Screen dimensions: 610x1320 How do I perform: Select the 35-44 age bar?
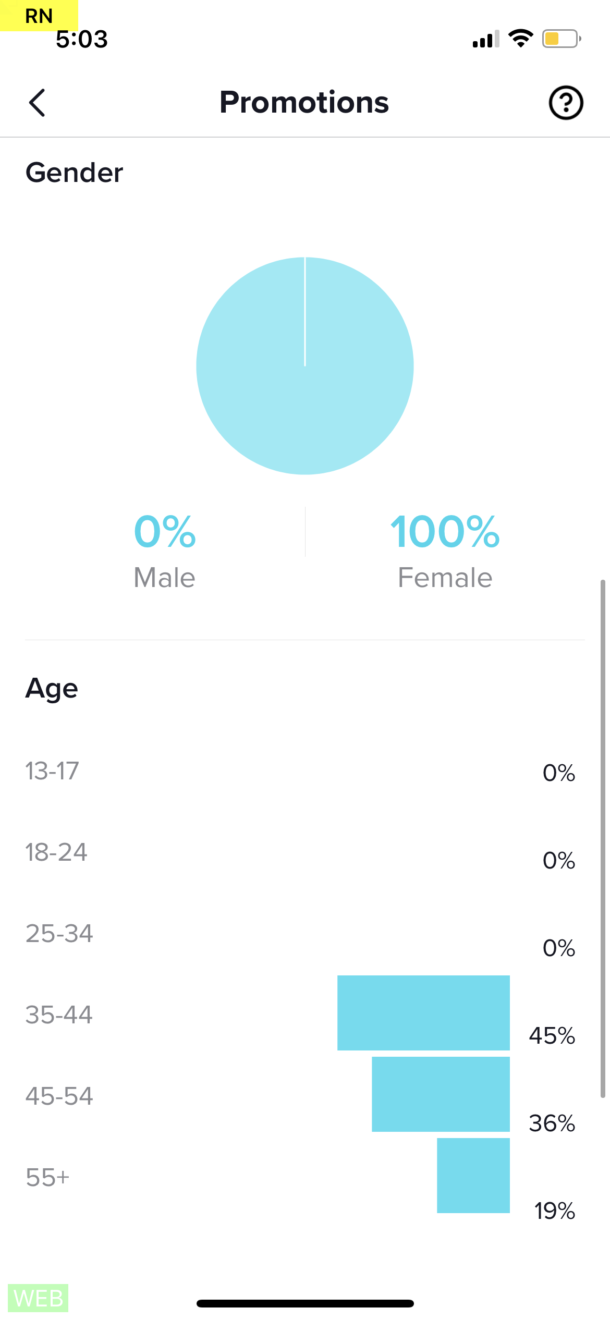point(423,1012)
